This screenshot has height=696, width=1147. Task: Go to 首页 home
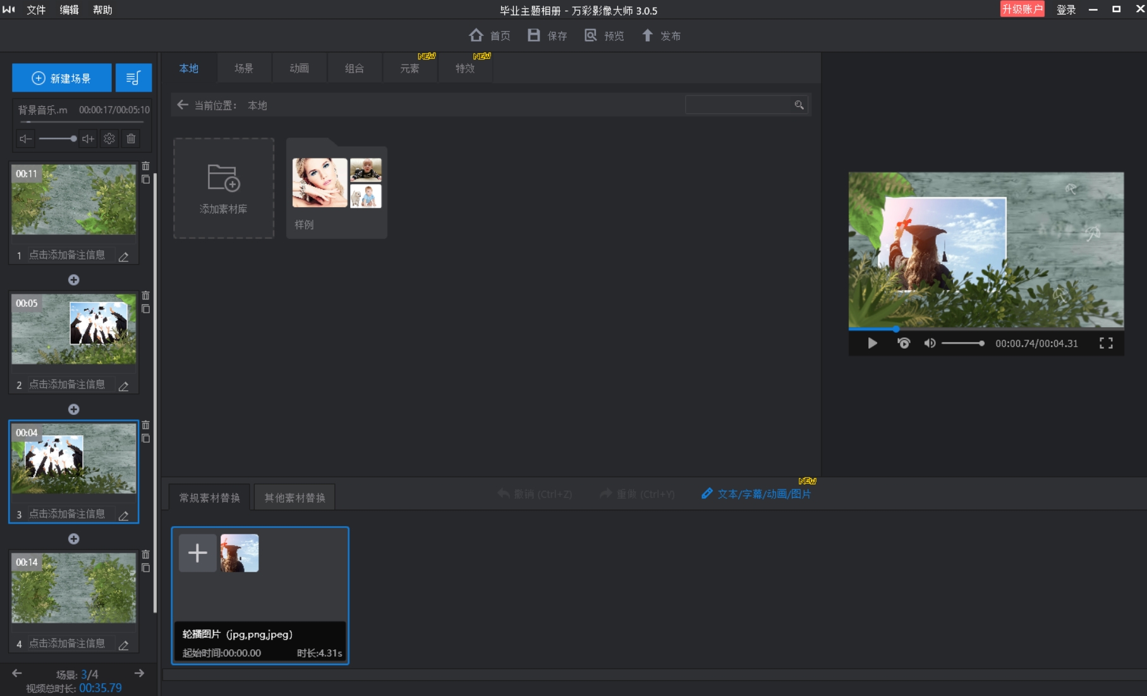click(490, 35)
